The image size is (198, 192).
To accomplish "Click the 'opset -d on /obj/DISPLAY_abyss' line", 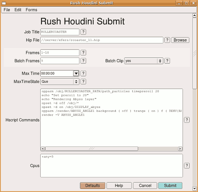I will click(x=71, y=107).
